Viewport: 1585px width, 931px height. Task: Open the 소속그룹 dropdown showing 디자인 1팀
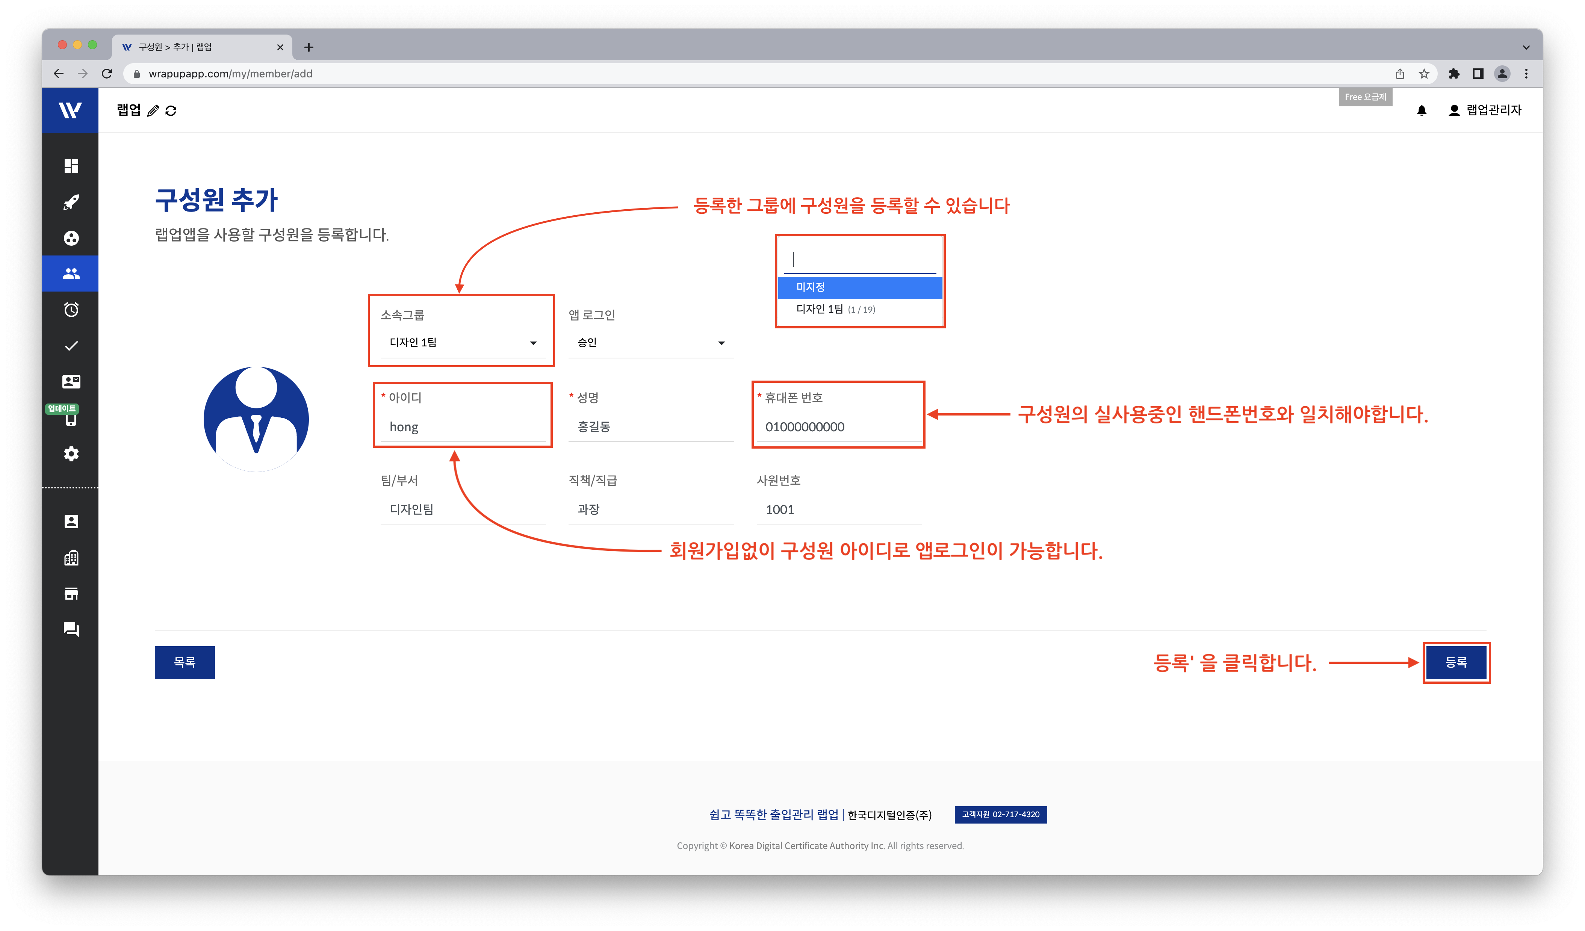pos(462,342)
